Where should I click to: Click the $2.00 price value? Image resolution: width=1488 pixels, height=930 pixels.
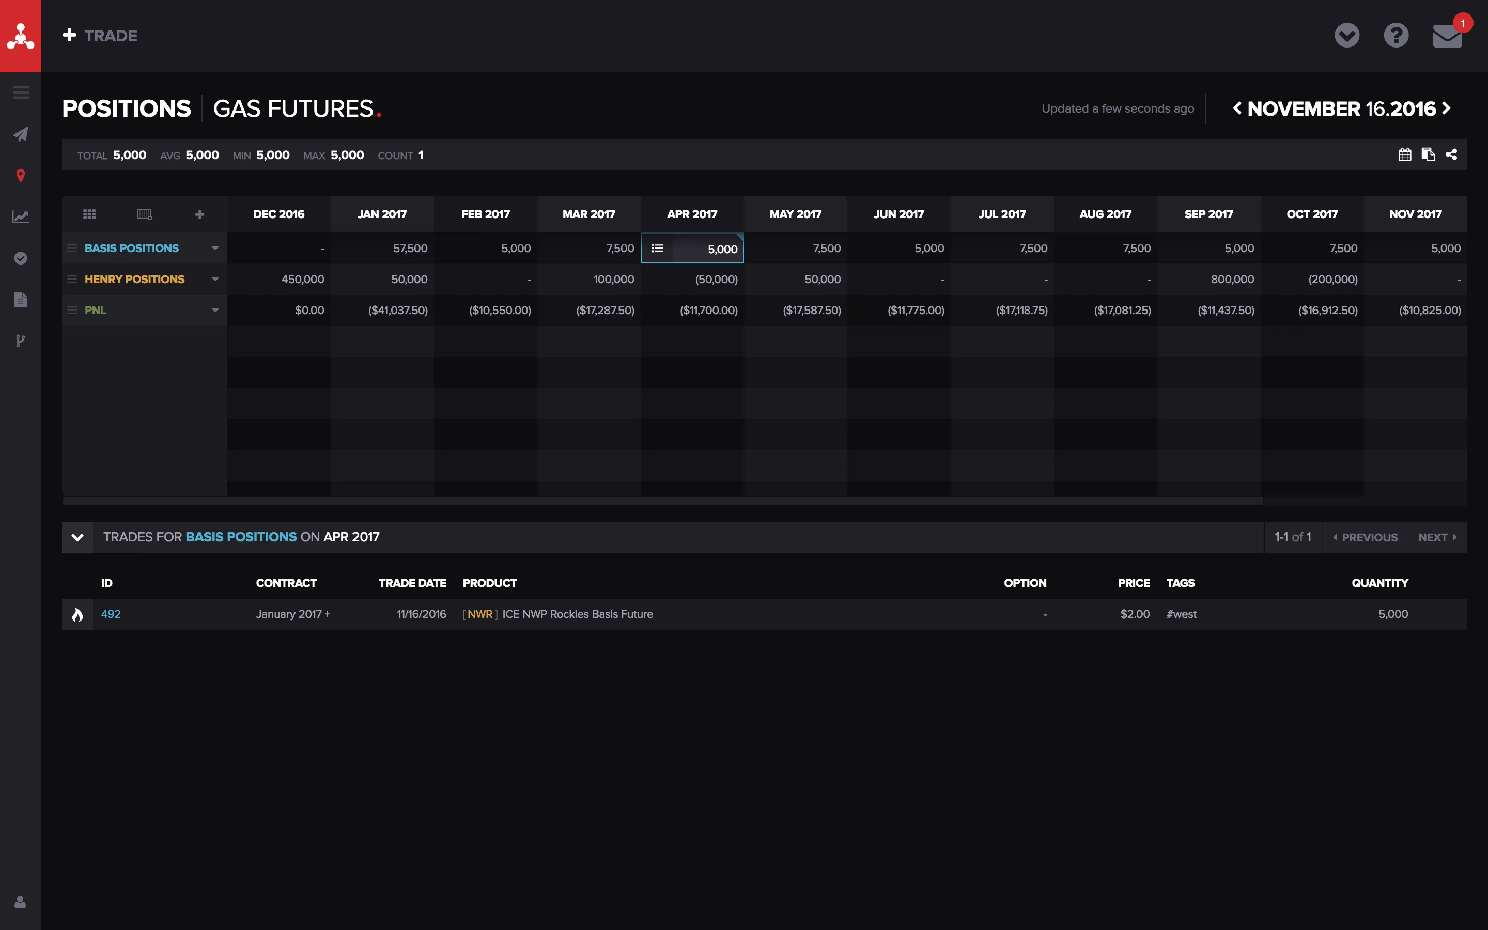[1135, 614]
